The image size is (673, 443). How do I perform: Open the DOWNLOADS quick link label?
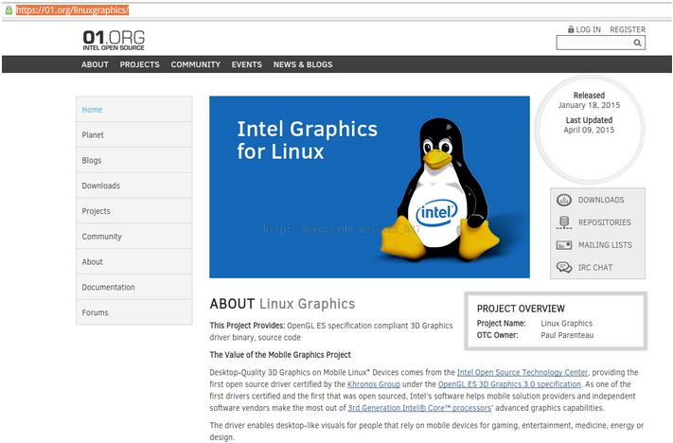601,200
